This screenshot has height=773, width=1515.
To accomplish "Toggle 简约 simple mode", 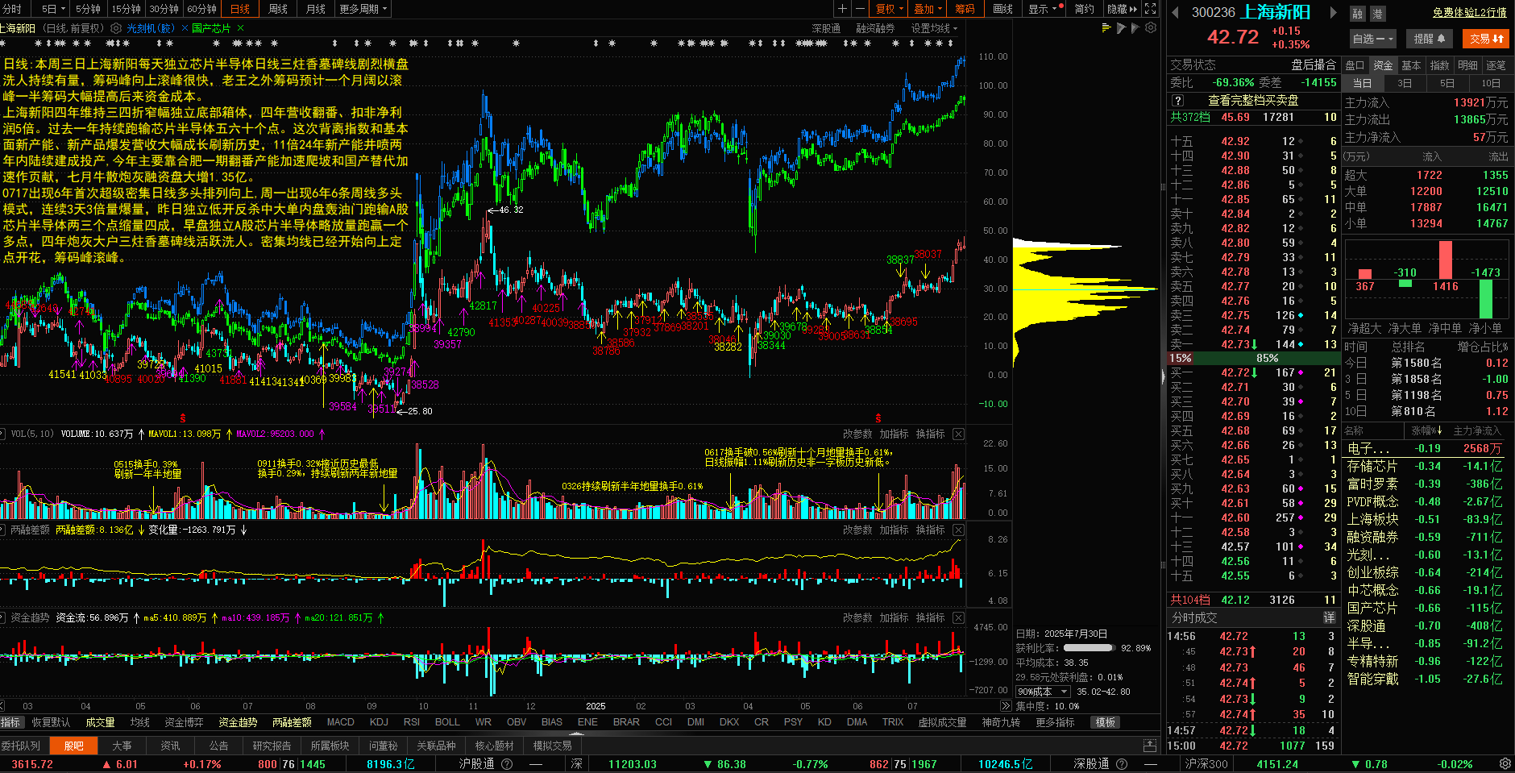I will tap(1085, 9).
